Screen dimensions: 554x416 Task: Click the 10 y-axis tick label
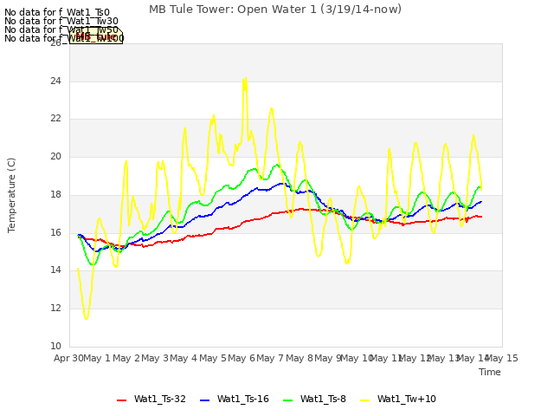[x=55, y=346]
